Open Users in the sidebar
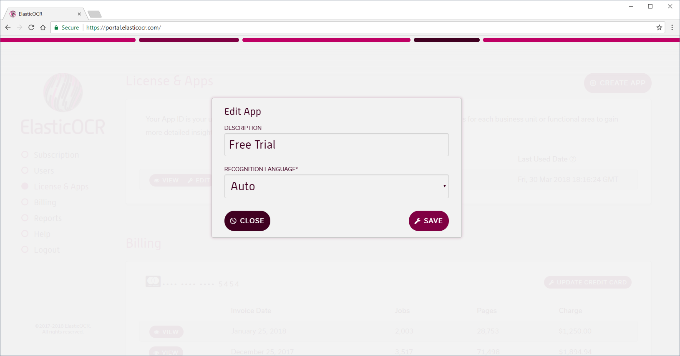The width and height of the screenshot is (680, 356). 38,171
